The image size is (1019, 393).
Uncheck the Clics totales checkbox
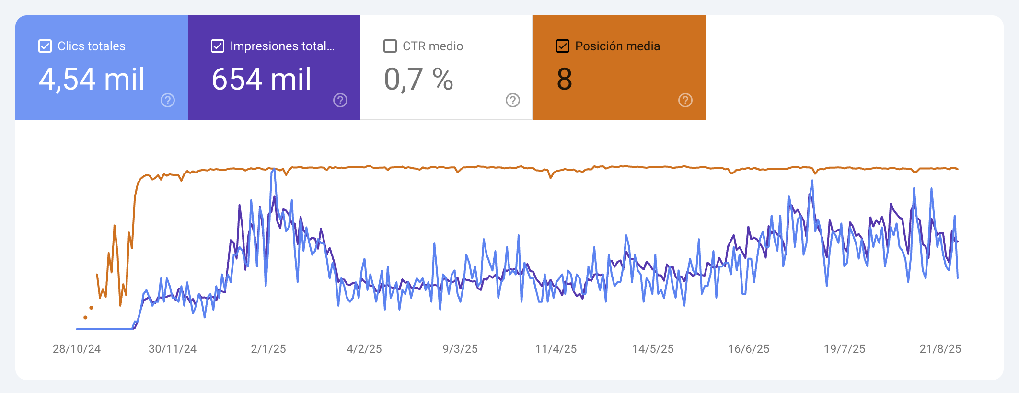(45, 46)
